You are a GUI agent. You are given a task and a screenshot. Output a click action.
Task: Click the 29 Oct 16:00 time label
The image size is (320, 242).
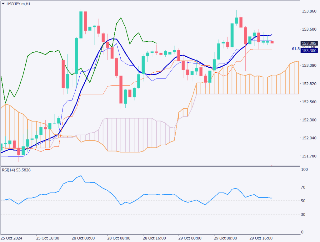[x=260, y=238]
